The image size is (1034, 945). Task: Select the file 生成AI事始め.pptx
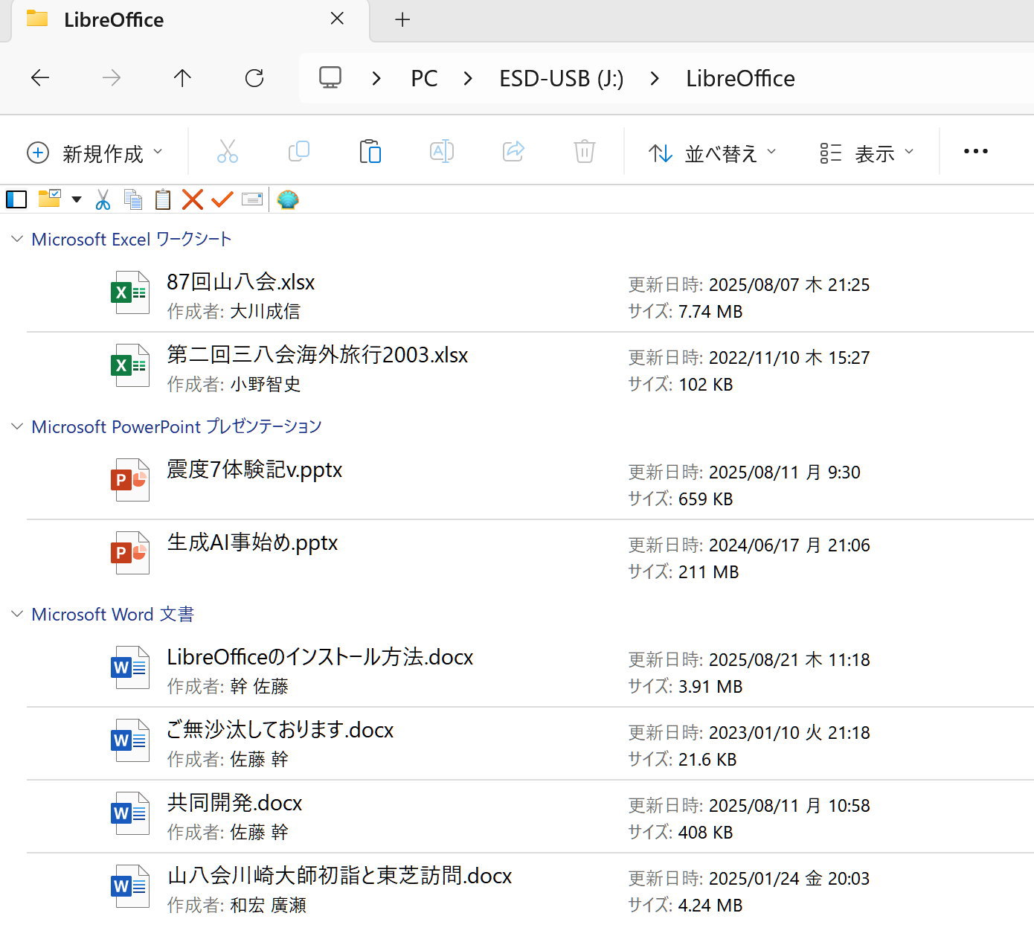point(252,543)
